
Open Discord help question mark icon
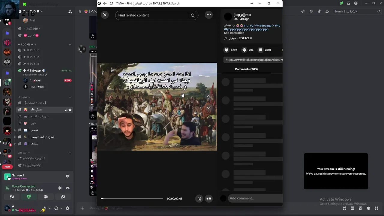[x=356, y=3]
